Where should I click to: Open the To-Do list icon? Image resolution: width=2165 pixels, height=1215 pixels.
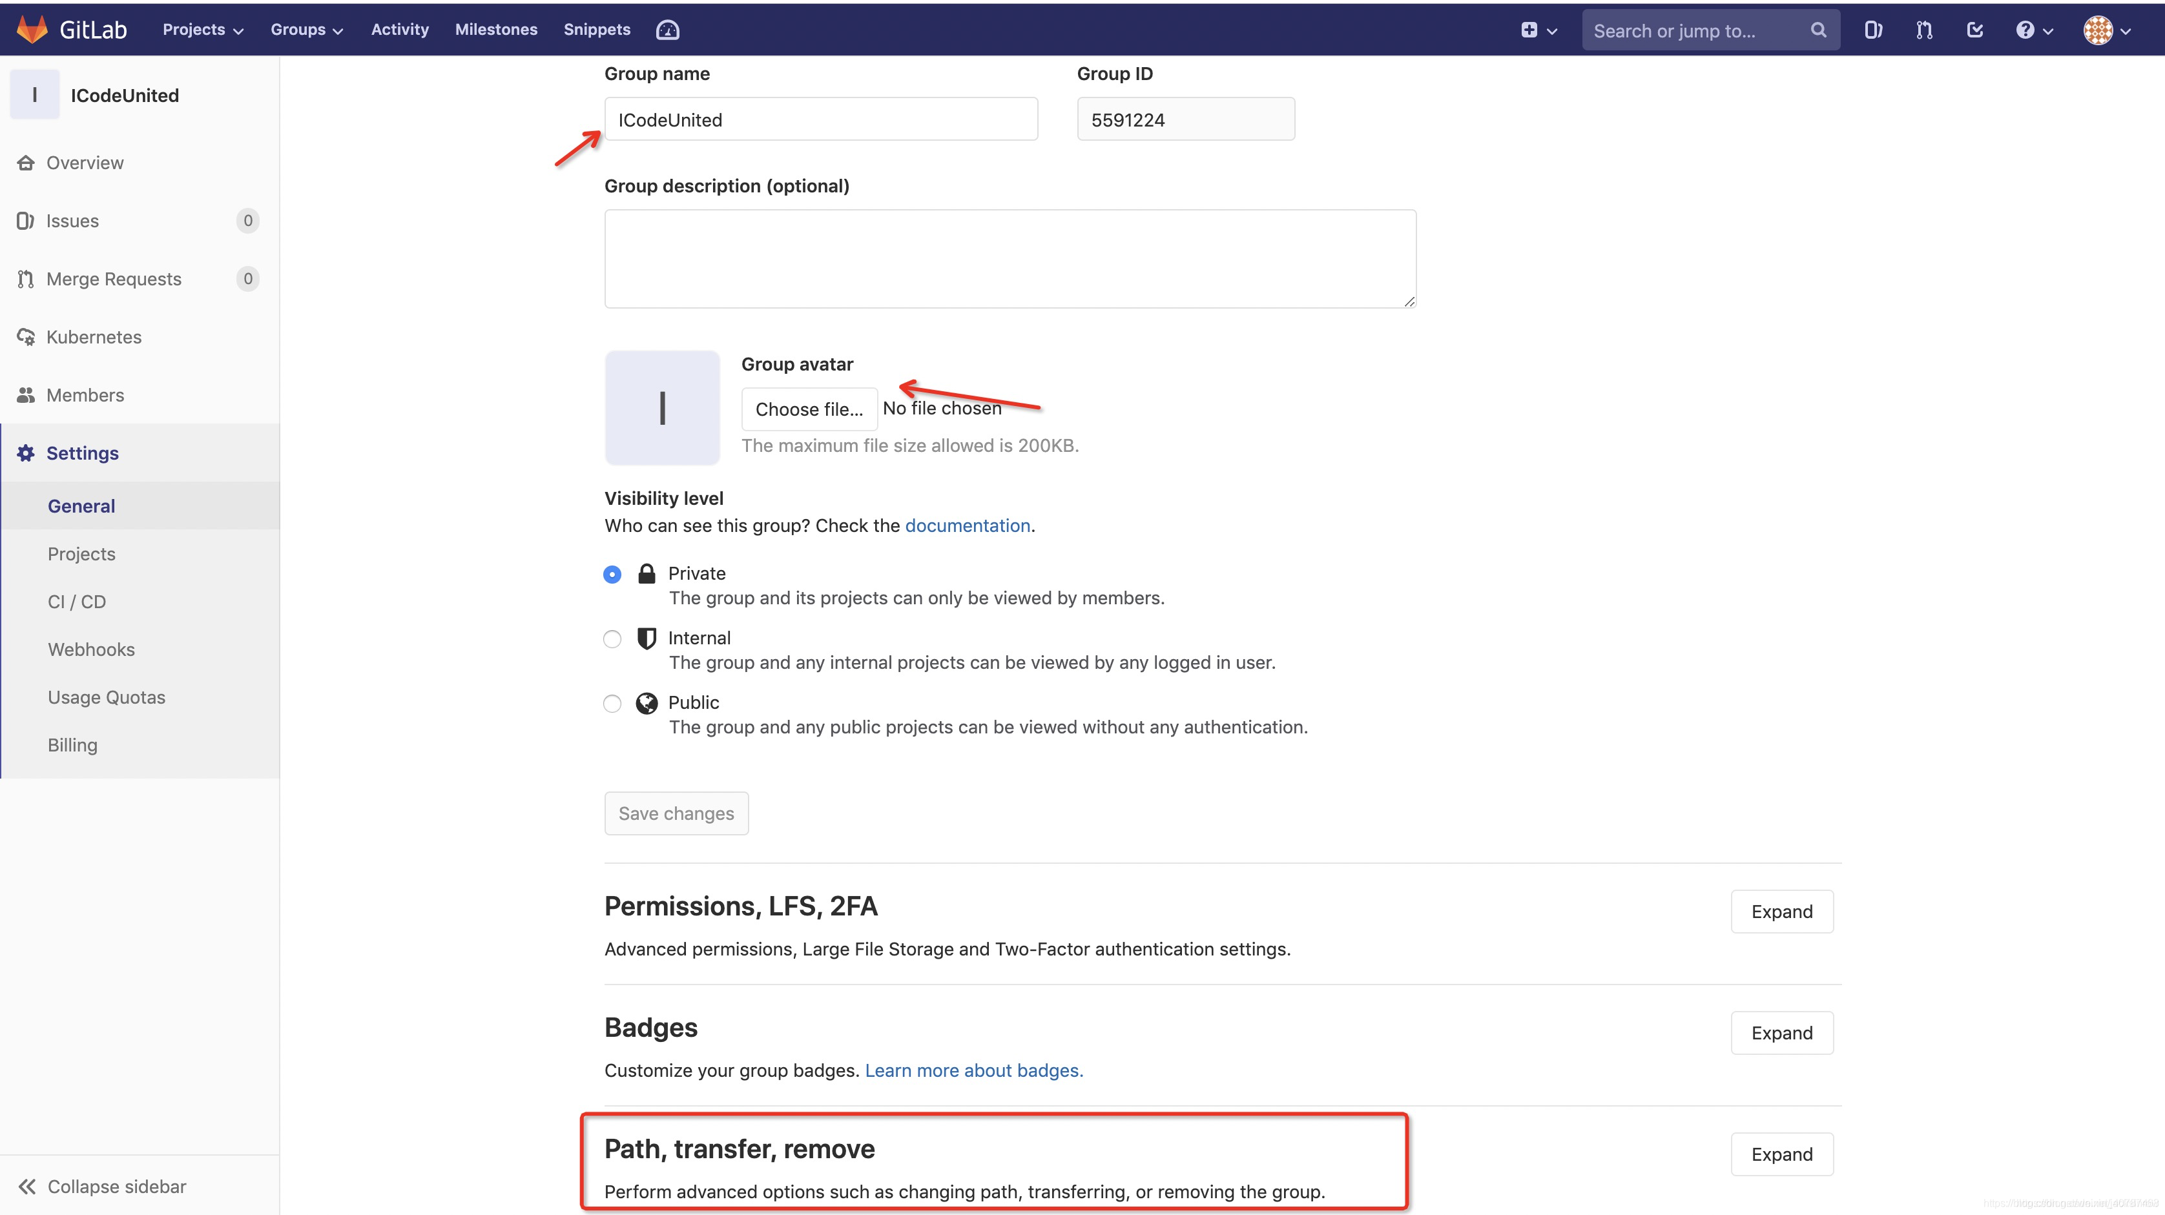point(1975,30)
